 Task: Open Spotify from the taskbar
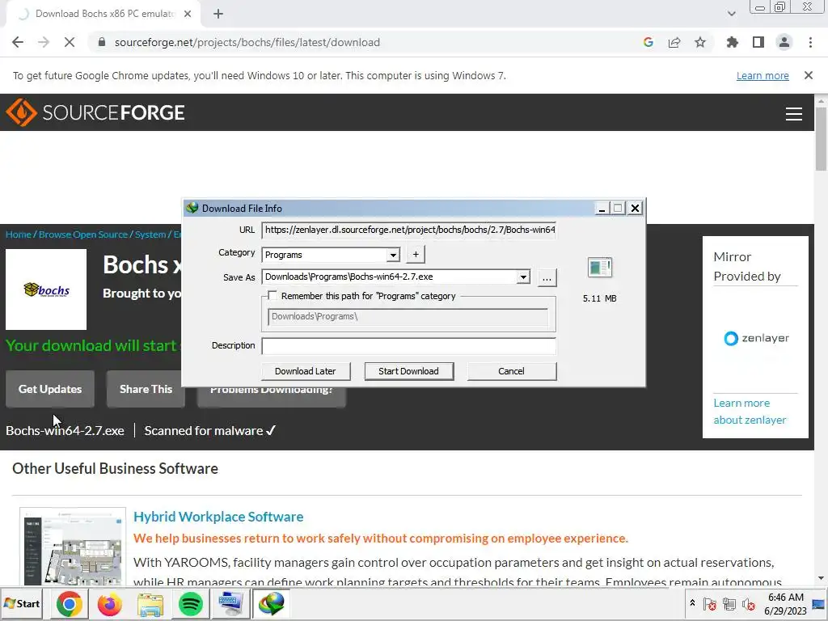coord(191,603)
